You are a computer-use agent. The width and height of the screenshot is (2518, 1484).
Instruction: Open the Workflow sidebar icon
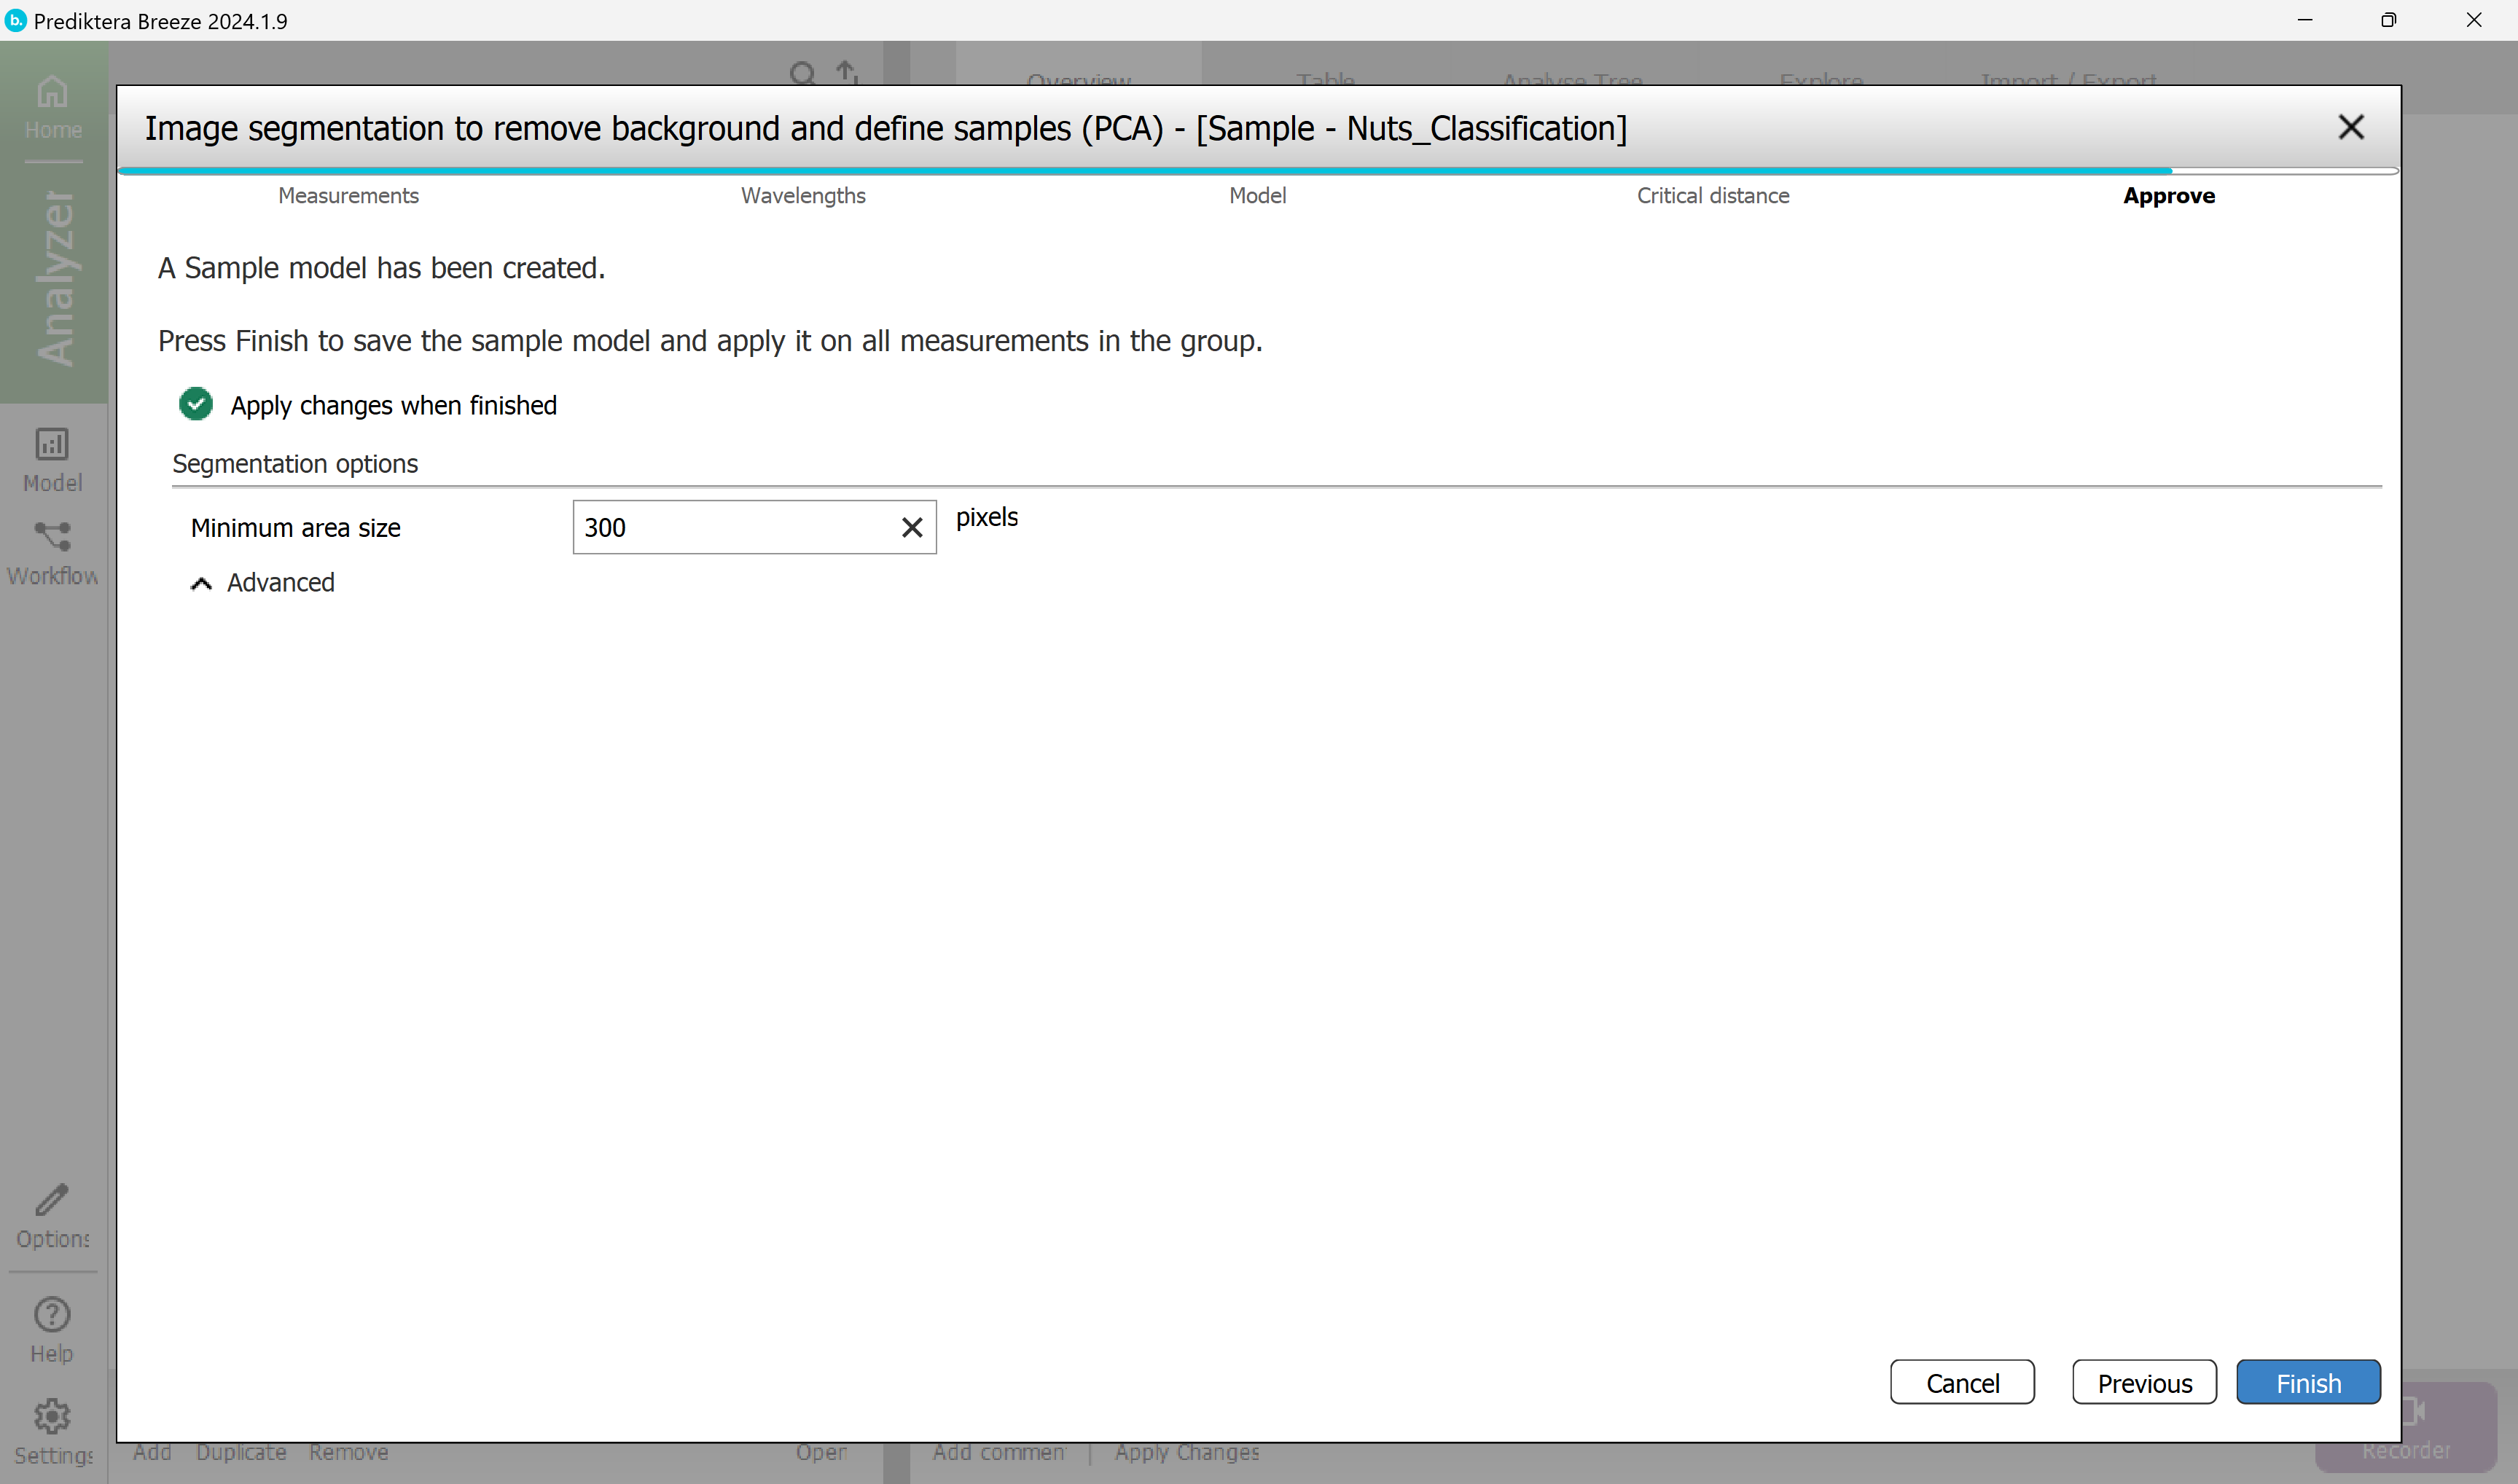point(52,552)
